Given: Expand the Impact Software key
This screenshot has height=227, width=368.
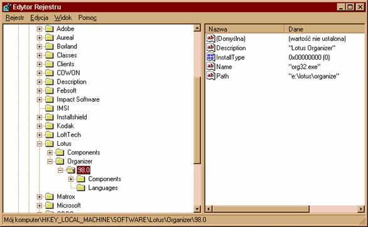Looking at the screenshot, I should [x=40, y=99].
